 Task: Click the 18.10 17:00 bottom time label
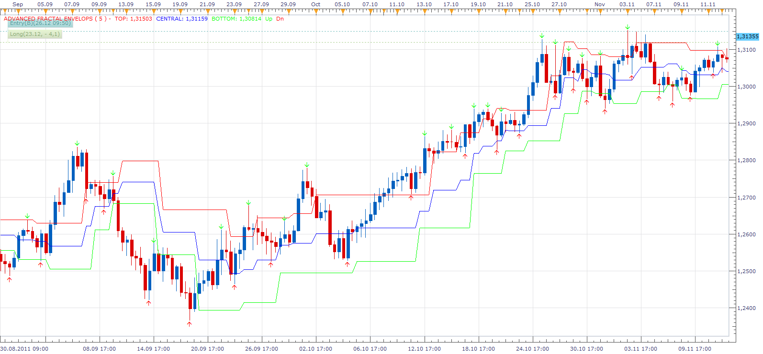pyautogui.click(x=478, y=349)
